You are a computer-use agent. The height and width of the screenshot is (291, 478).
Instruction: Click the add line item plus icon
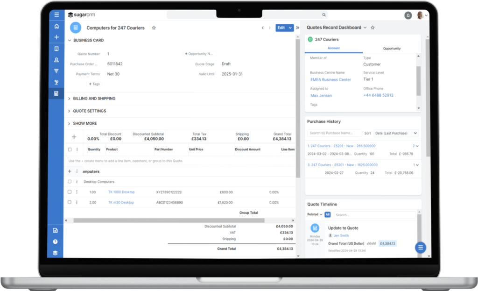point(74,137)
